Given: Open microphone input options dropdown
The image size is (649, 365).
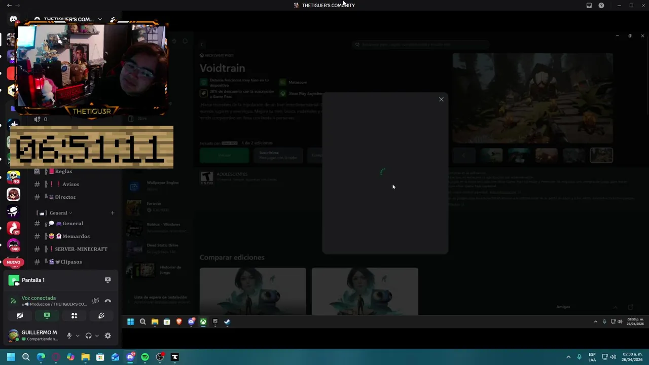Looking at the screenshot, I should pos(78,336).
